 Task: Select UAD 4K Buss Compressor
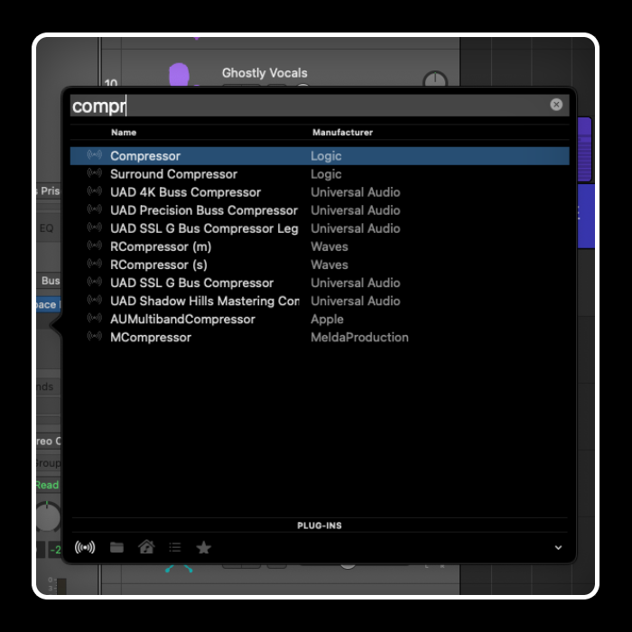(320, 192)
